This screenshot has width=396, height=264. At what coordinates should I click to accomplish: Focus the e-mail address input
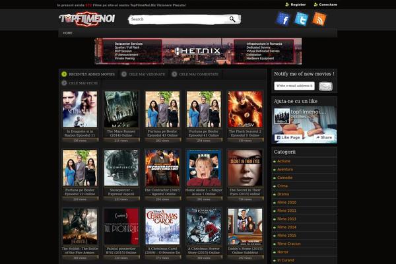[294, 86]
